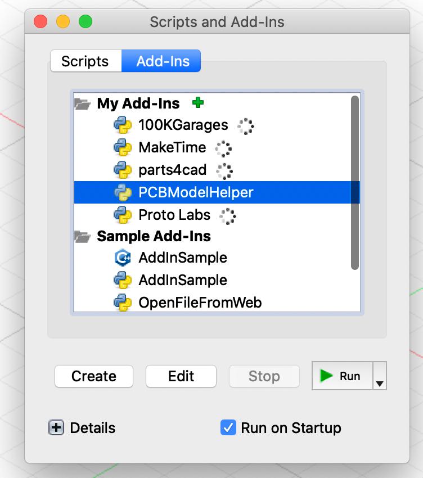Click the Python icon next to parts4cad
423x478 pixels.
click(123, 170)
